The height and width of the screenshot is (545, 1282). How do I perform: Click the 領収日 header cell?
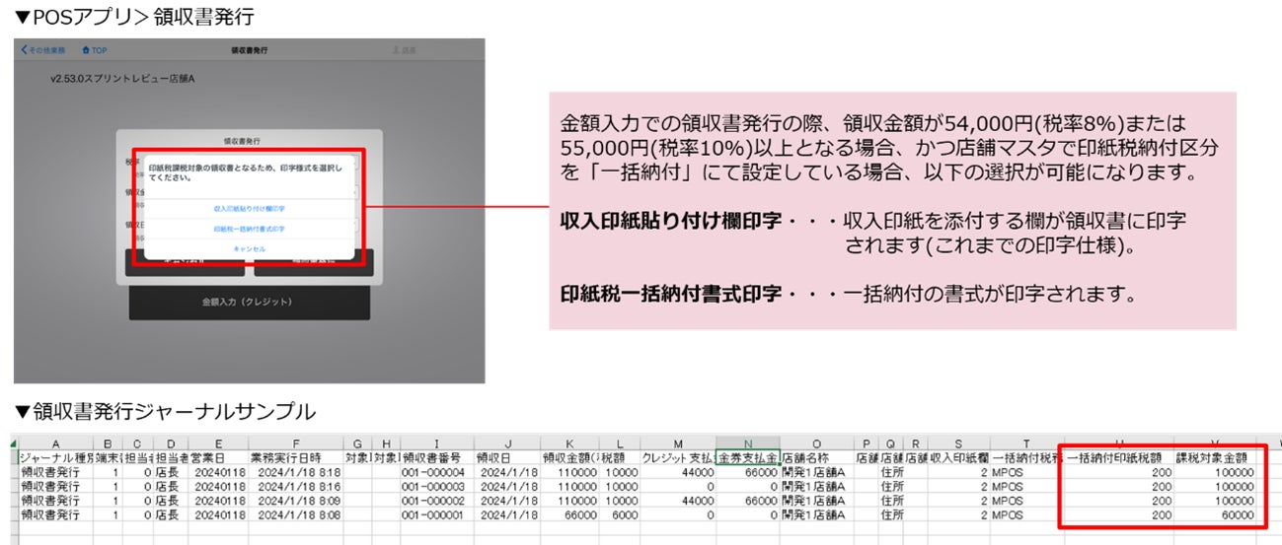tap(507, 458)
